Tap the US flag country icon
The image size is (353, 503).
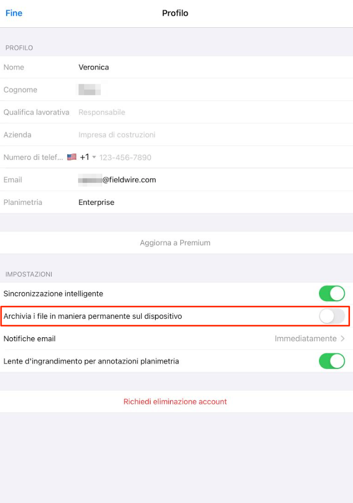pos(71,157)
